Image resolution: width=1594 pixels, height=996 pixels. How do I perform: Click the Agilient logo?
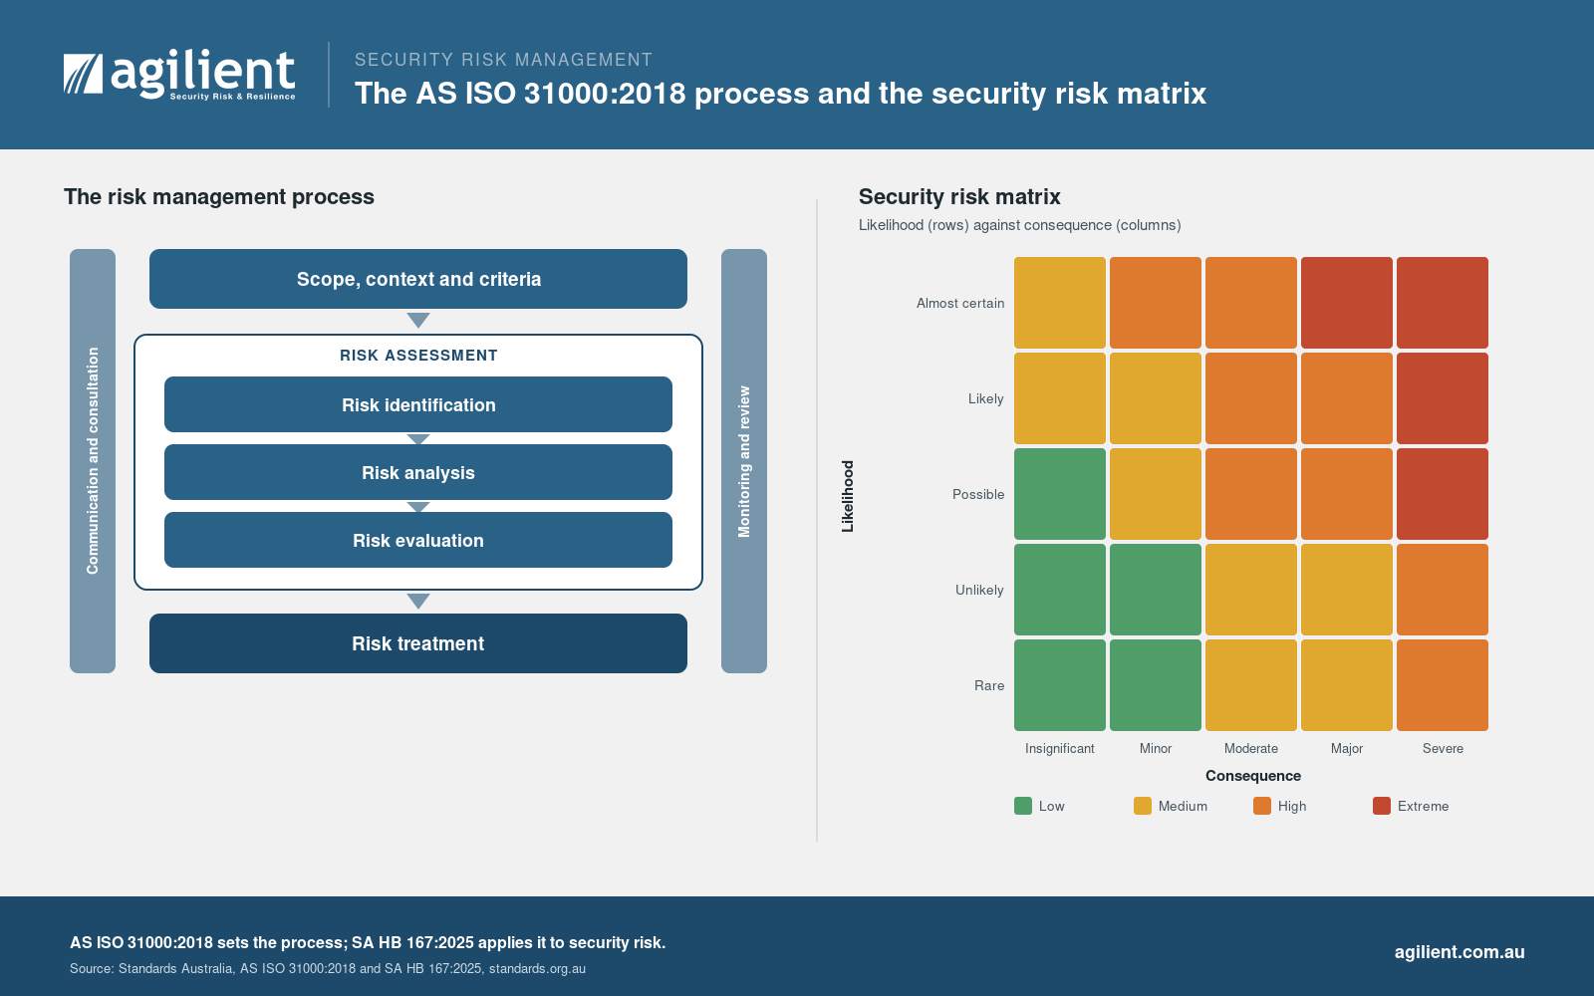(179, 75)
